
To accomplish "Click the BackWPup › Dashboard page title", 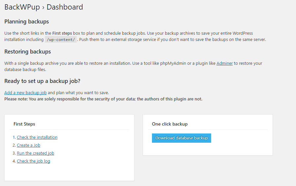I will 44,7.
